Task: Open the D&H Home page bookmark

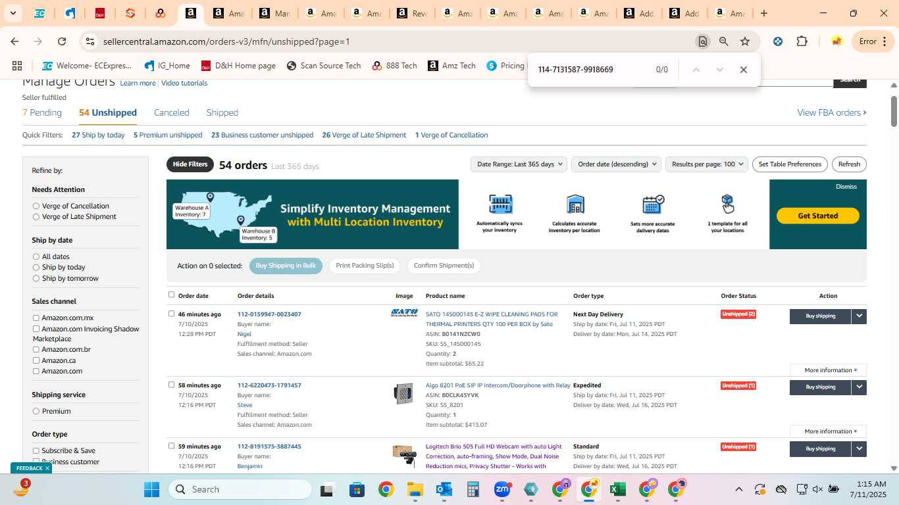Action: click(x=238, y=66)
